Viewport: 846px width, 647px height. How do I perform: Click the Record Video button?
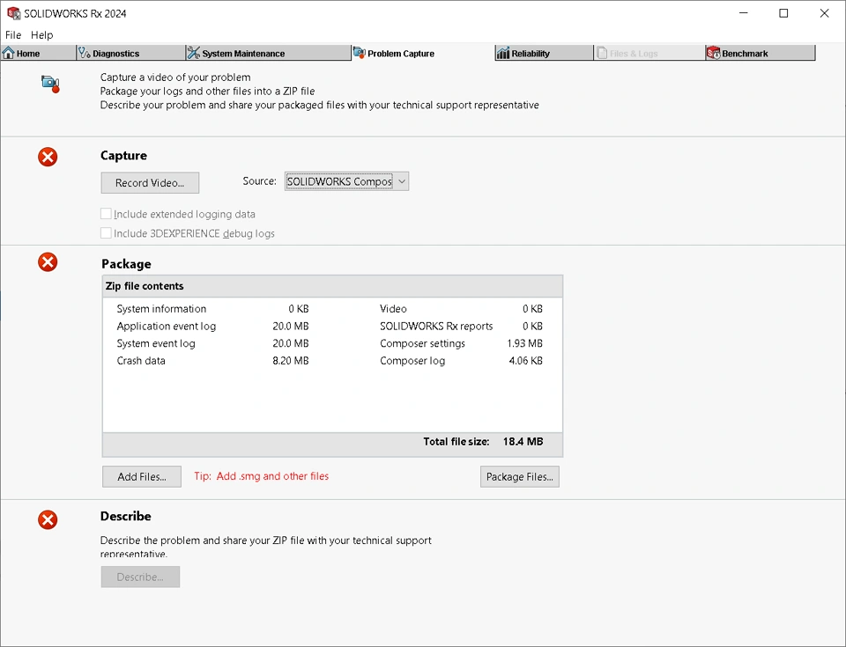coord(150,183)
